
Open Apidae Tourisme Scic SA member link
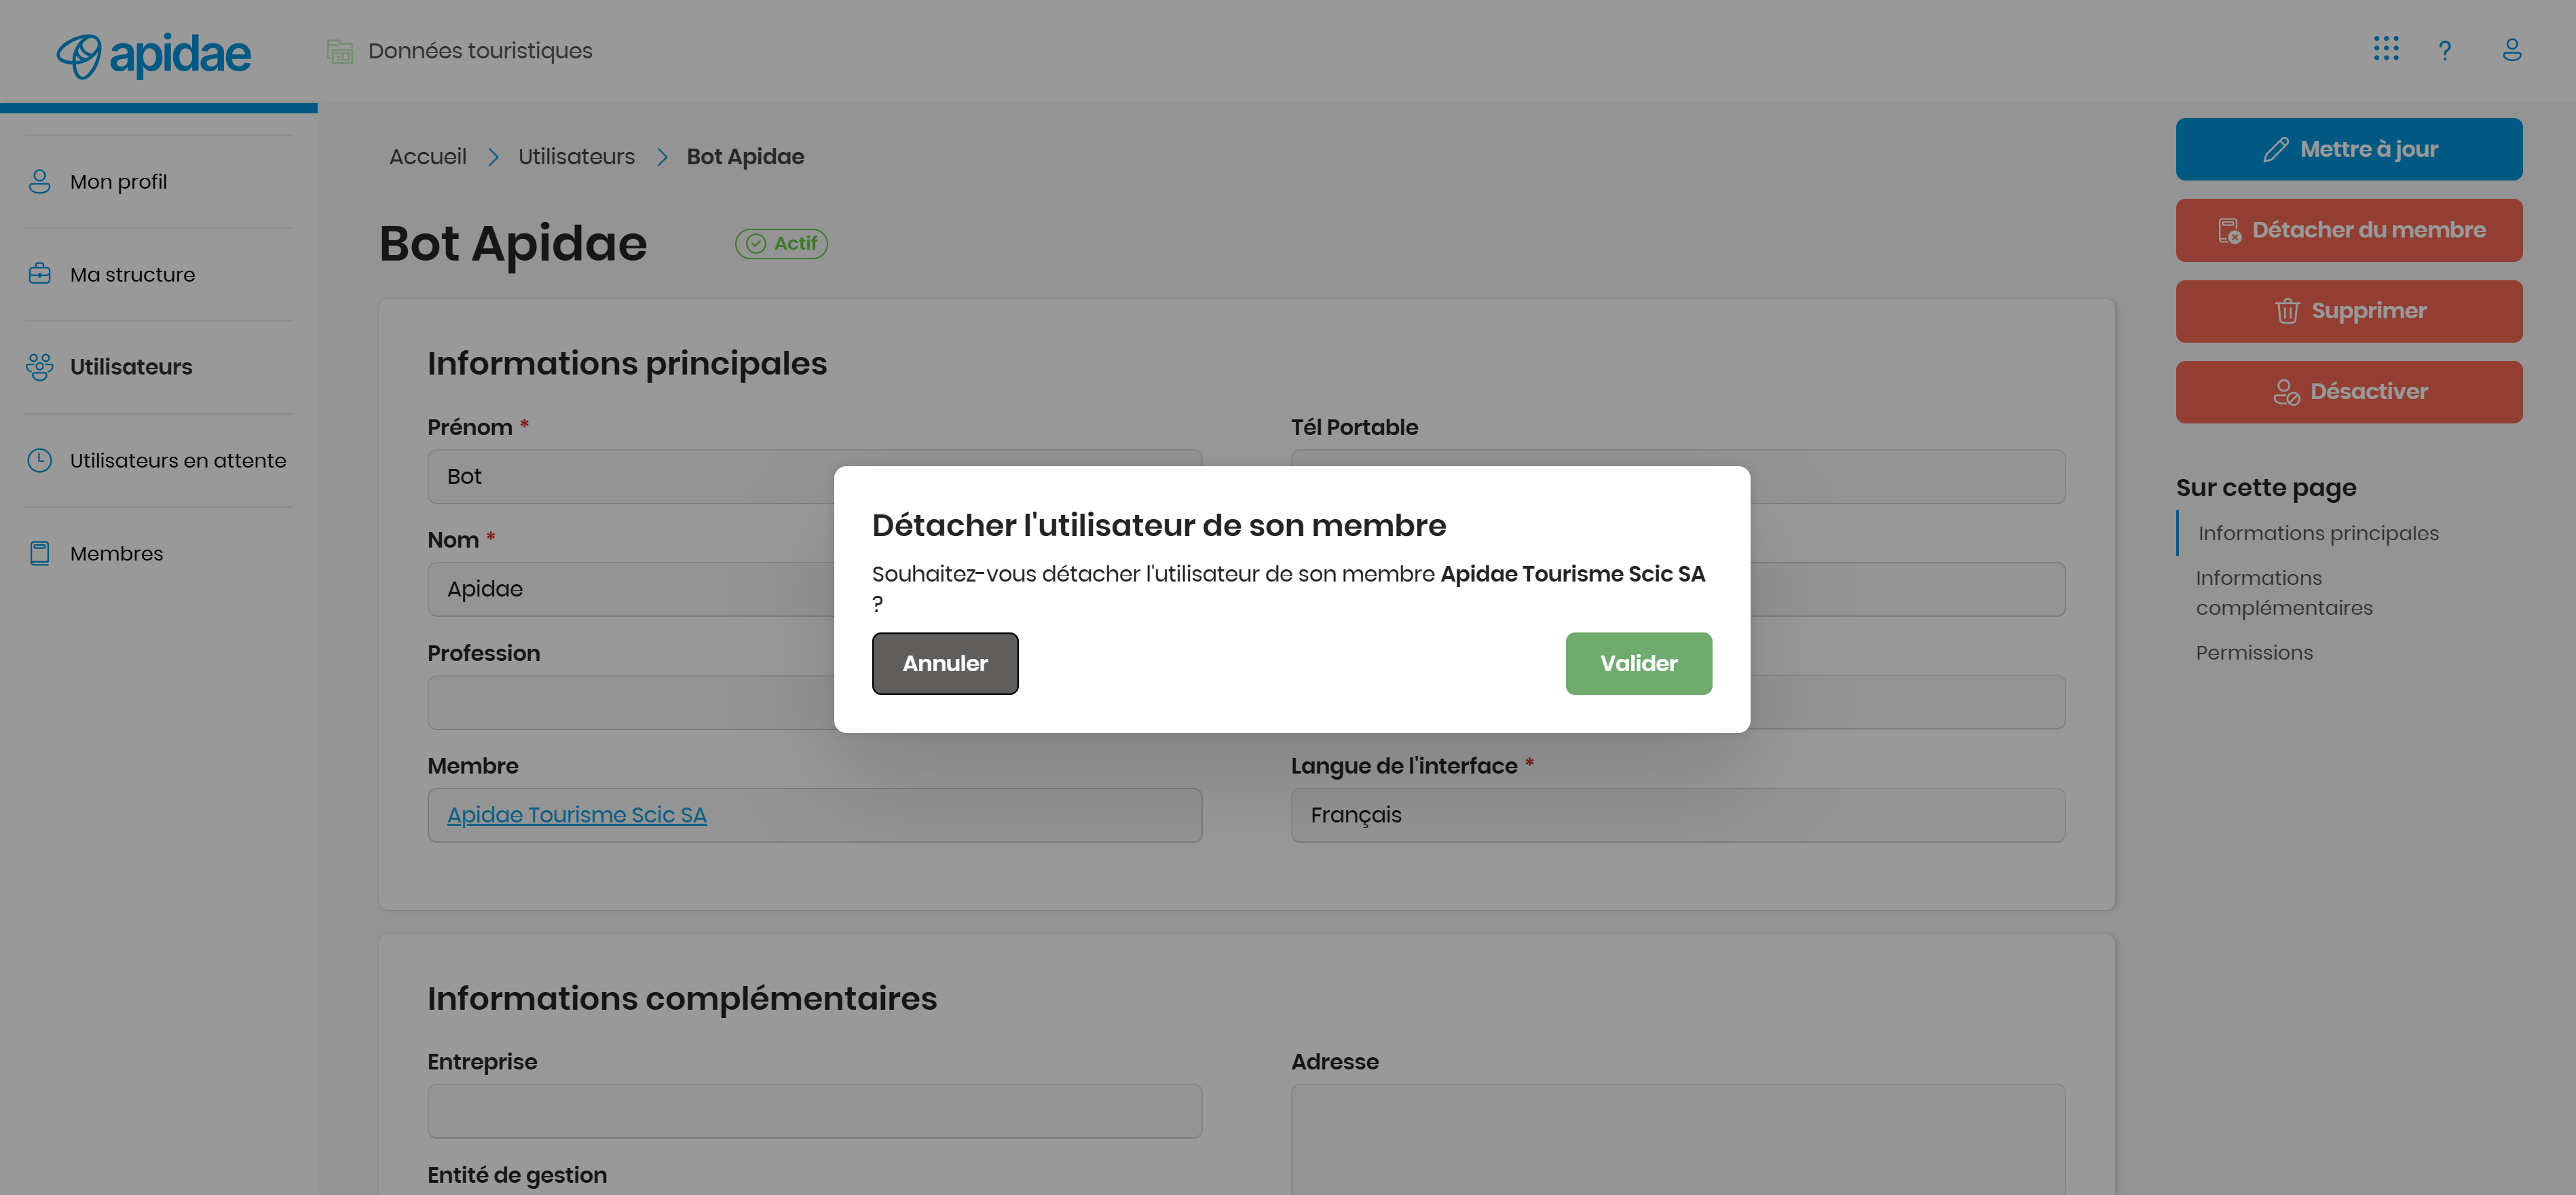[577, 815]
